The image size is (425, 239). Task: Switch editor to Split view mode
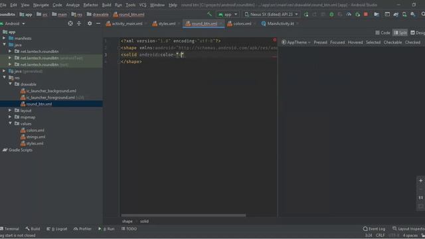400,33
